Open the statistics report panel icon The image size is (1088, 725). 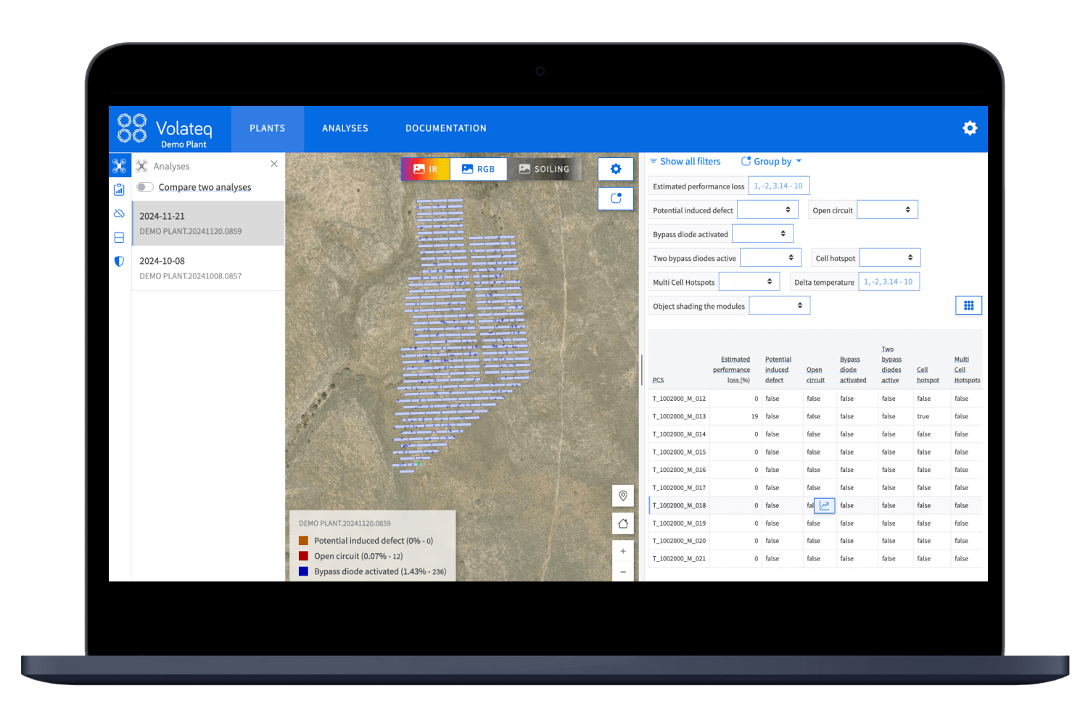tap(119, 189)
